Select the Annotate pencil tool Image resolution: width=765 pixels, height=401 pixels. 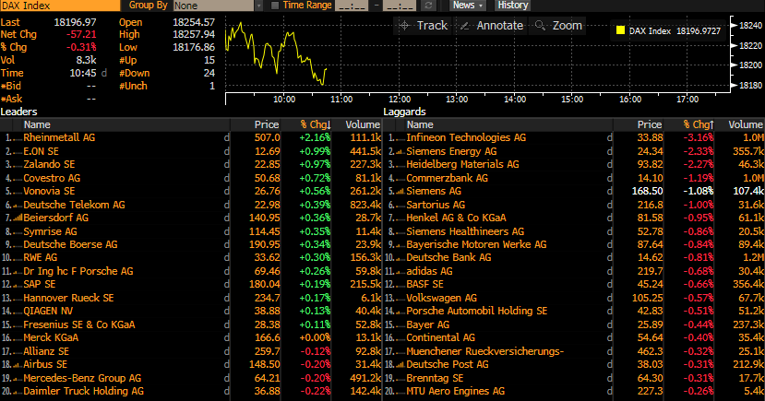pyautogui.click(x=492, y=25)
